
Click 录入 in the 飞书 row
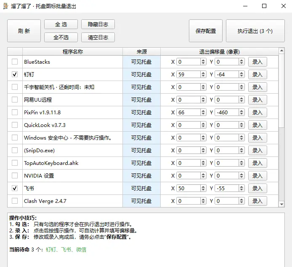257,189
